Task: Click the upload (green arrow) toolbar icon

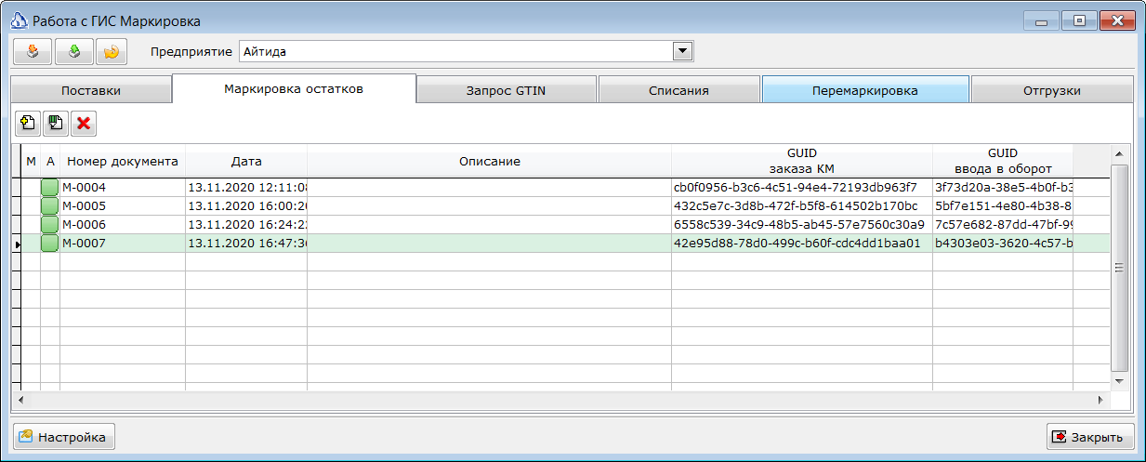Action: (73, 52)
